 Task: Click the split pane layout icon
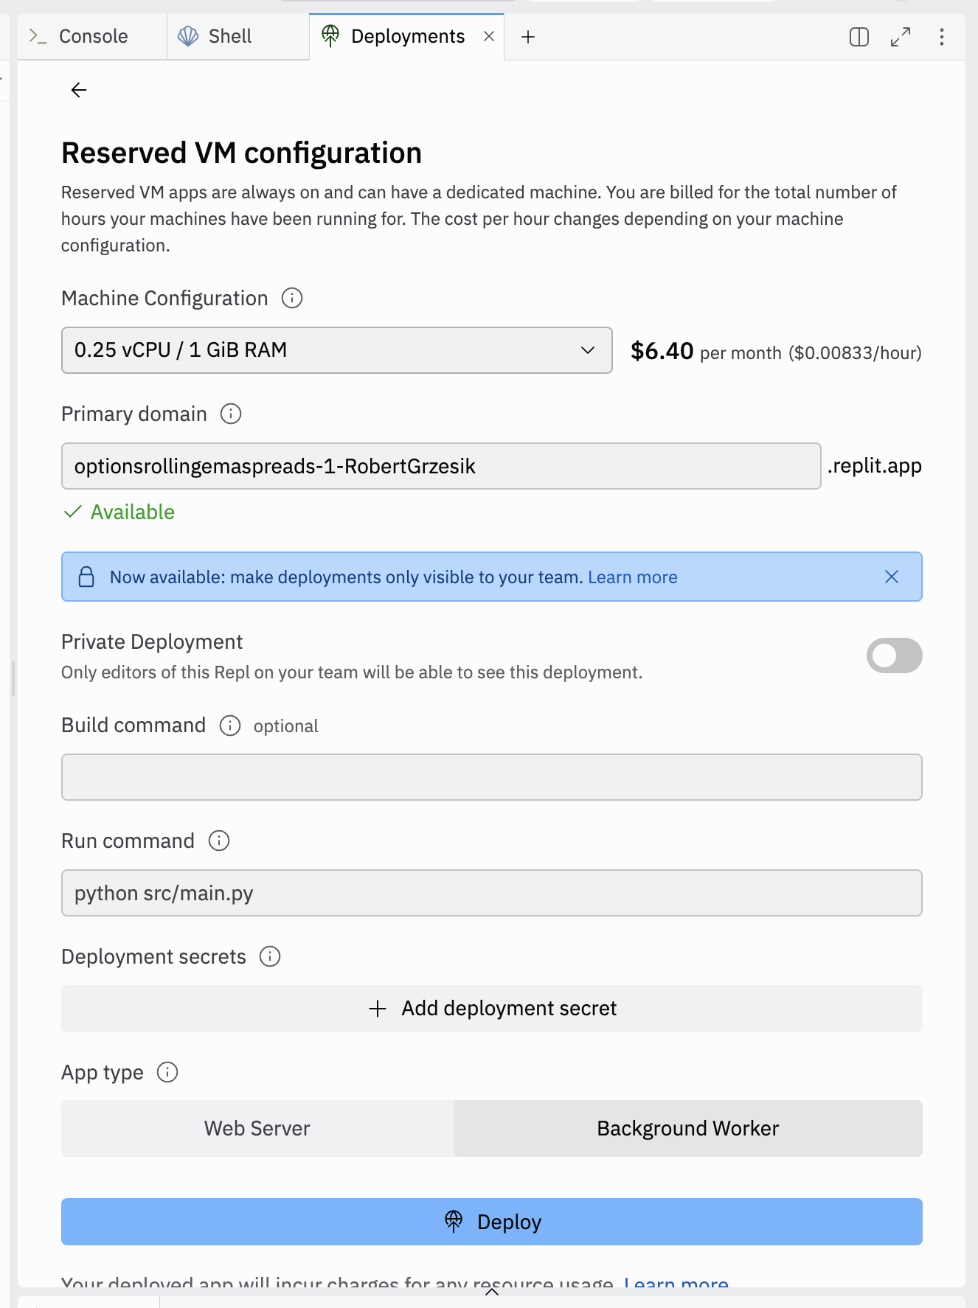pos(859,37)
